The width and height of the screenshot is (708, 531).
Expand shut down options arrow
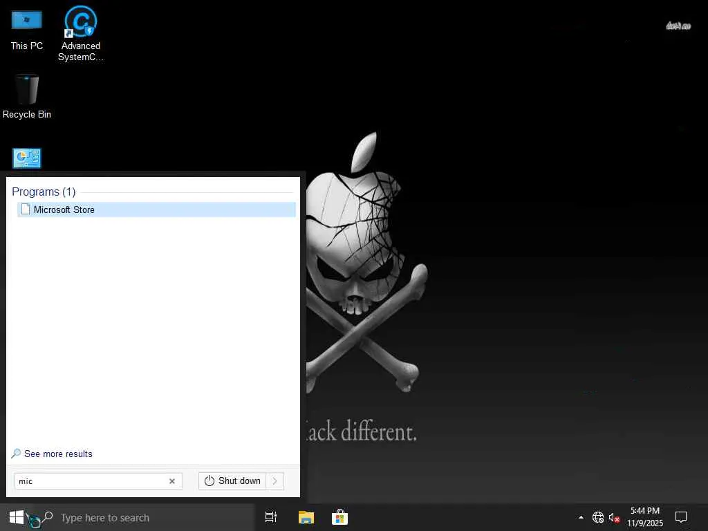[x=275, y=481]
